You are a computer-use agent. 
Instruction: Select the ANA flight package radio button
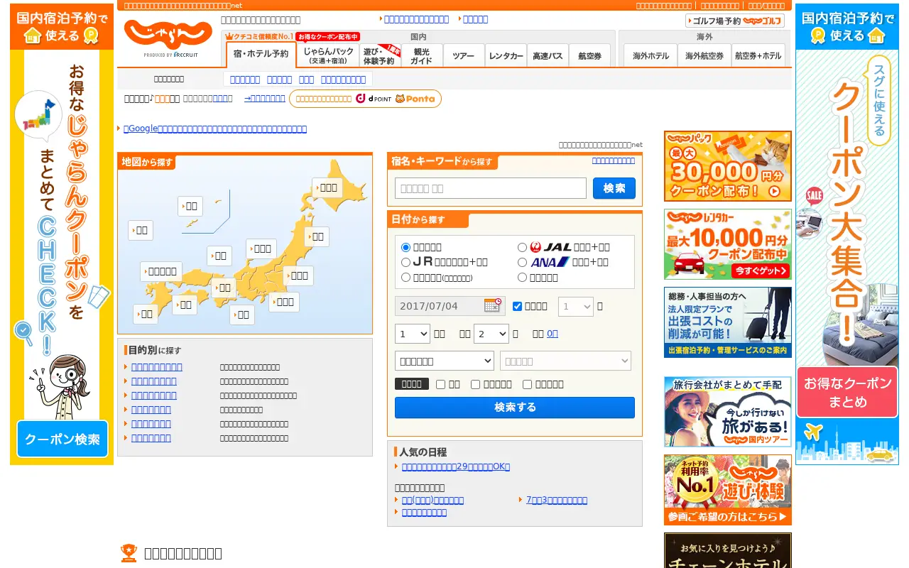click(x=522, y=262)
